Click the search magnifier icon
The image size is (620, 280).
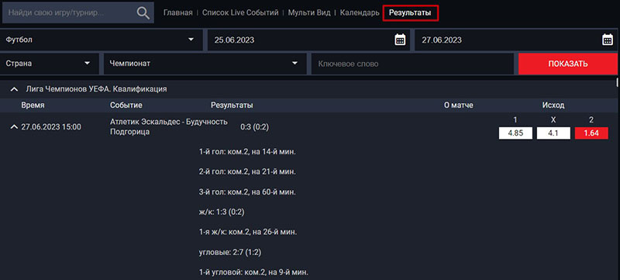[x=143, y=12]
